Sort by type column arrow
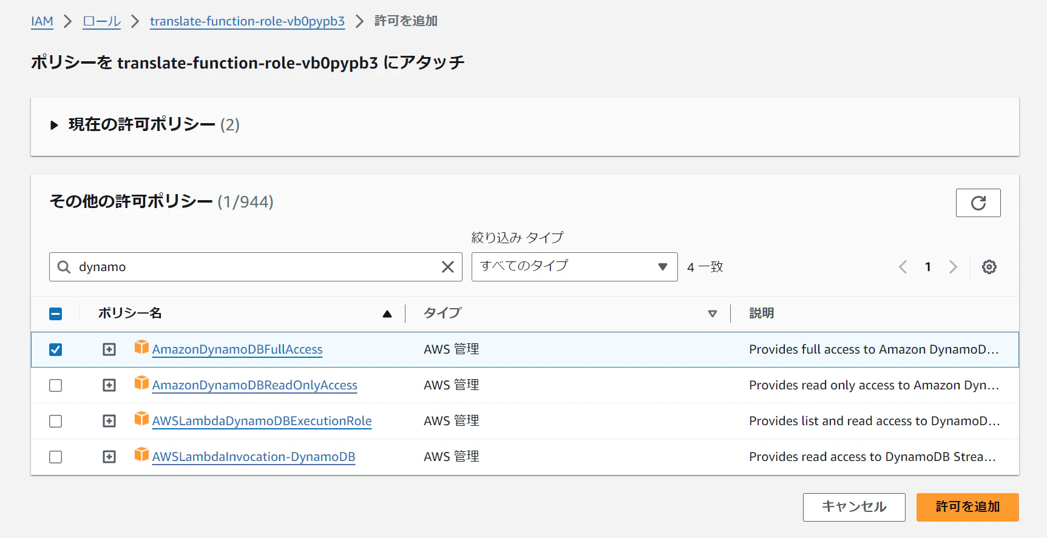 [713, 314]
